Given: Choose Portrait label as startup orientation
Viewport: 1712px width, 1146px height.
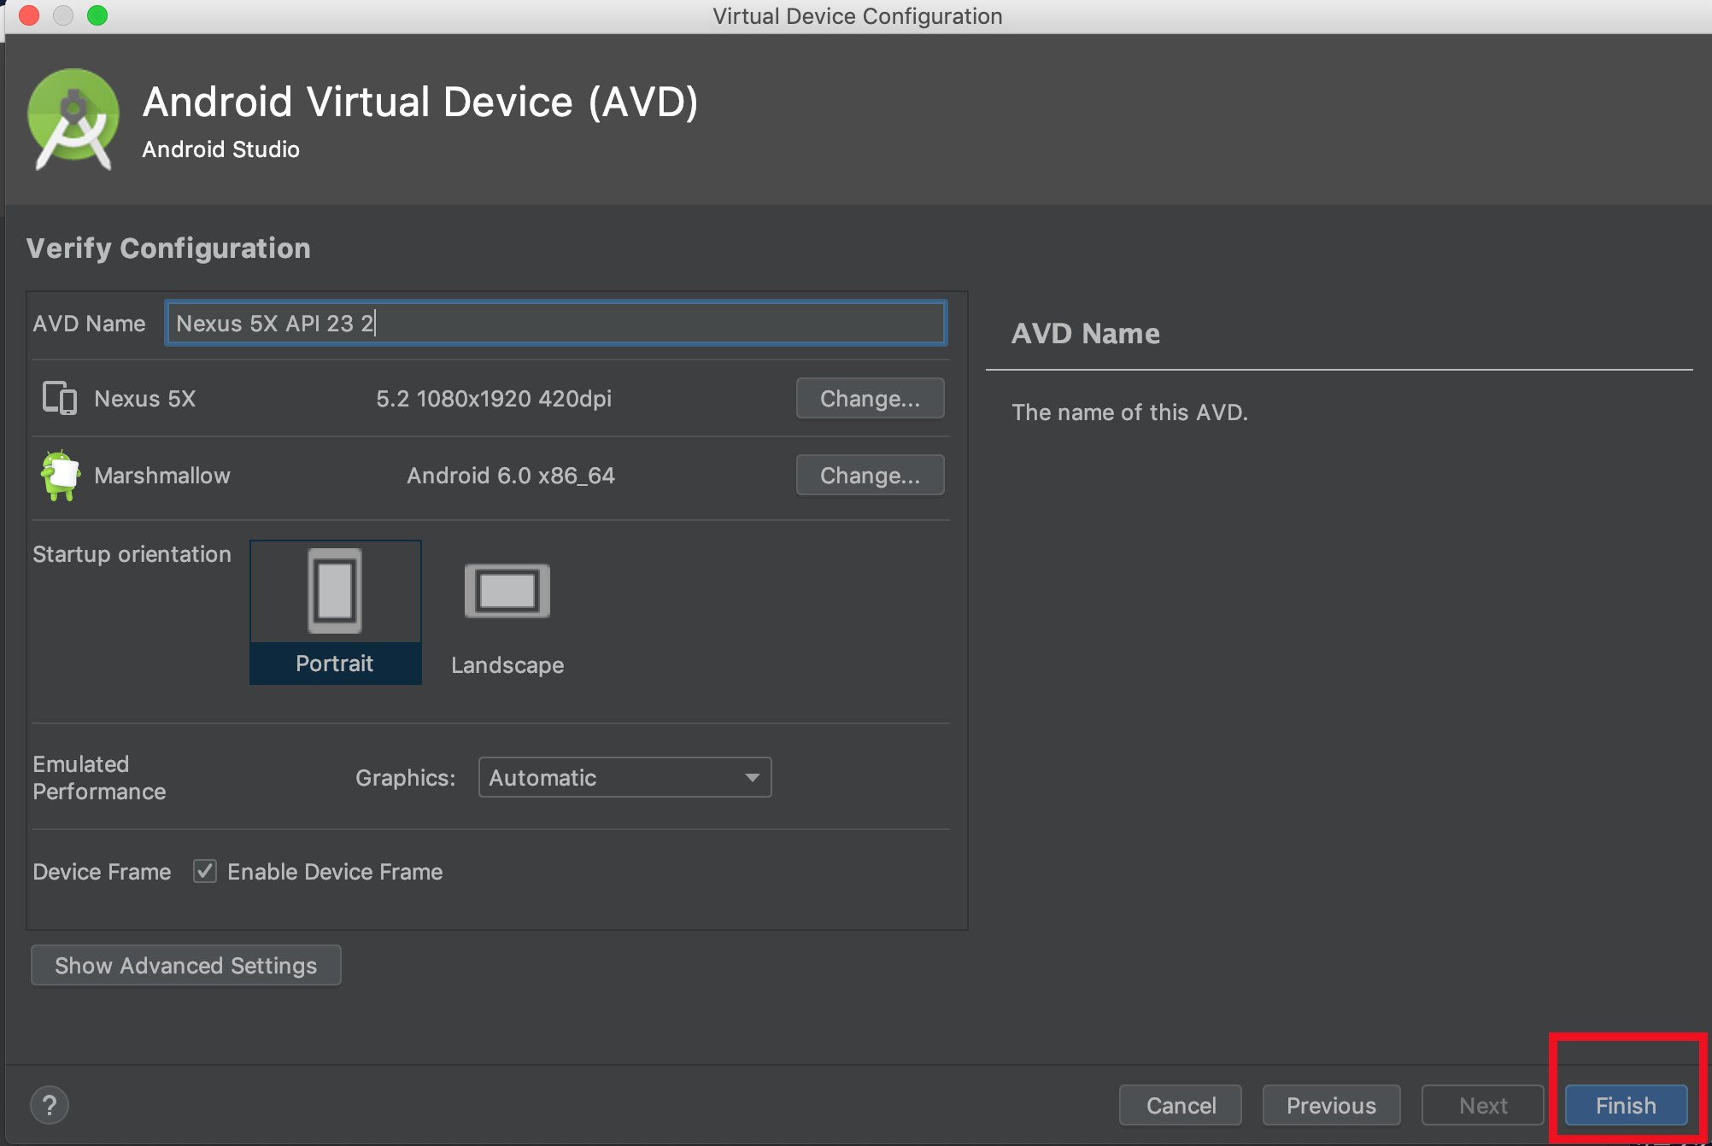Looking at the screenshot, I should click(x=335, y=664).
